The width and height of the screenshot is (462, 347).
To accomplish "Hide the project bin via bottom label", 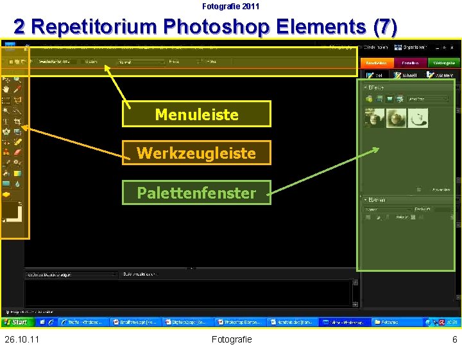I will coord(30,312).
